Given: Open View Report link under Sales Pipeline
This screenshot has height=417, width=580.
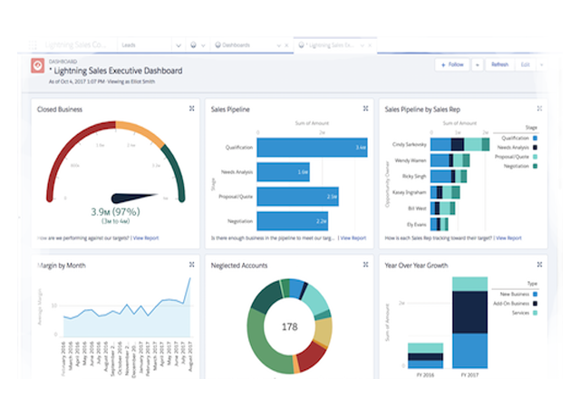Looking at the screenshot, I should (353, 238).
